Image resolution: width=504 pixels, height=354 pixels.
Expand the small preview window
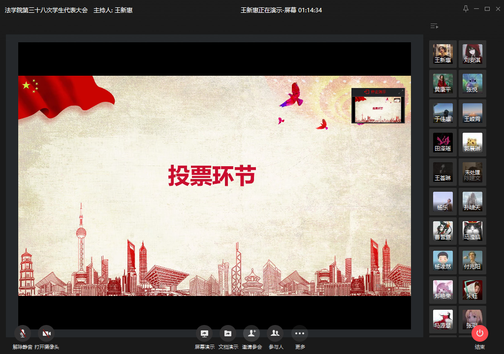tap(400, 92)
